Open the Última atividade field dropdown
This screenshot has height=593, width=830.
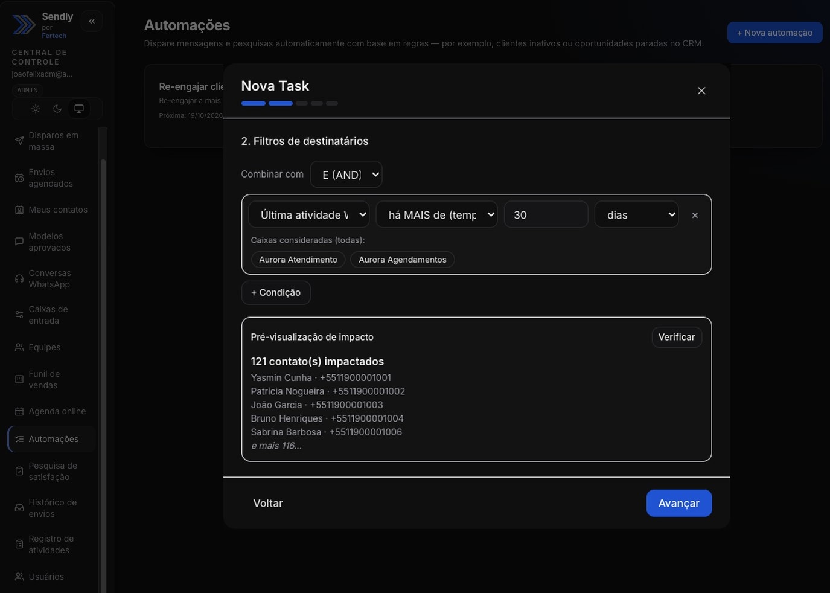(309, 214)
